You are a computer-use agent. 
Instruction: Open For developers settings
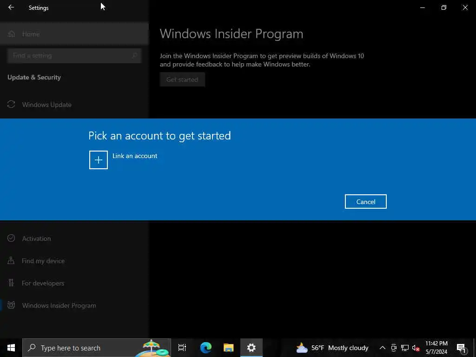click(x=74, y=283)
